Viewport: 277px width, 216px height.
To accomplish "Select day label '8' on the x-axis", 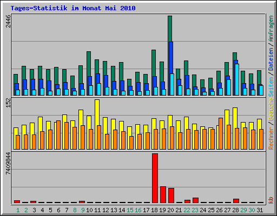I will pos(75,210).
